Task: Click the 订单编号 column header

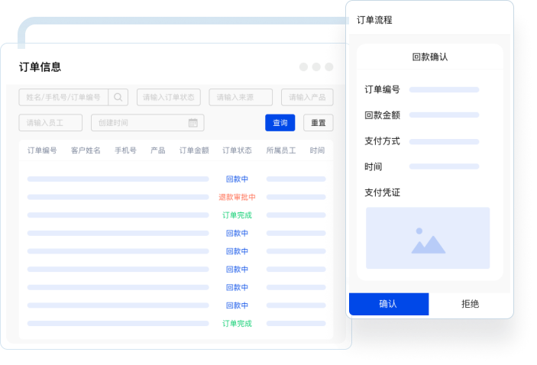Action: pos(42,150)
